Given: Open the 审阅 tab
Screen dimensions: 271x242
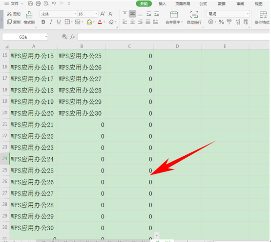Looking at the screenshot, I should click(x=240, y=4).
